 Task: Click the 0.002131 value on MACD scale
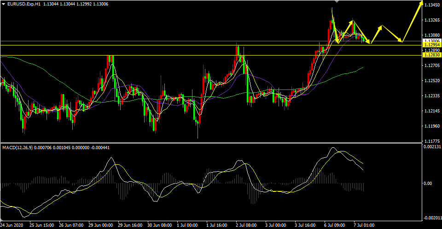pos(431,146)
